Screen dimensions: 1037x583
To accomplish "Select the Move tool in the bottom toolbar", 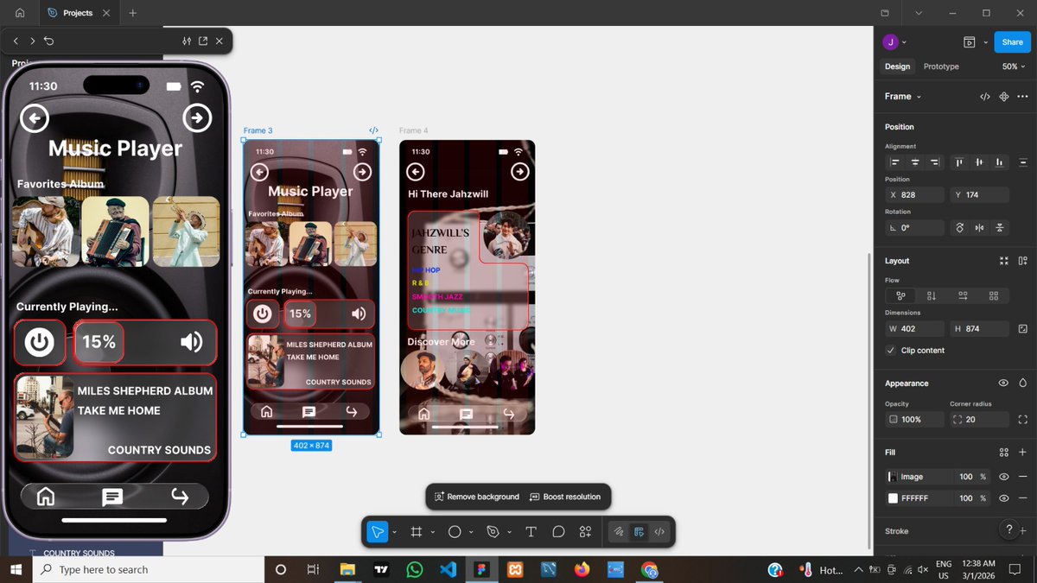I will (x=378, y=532).
